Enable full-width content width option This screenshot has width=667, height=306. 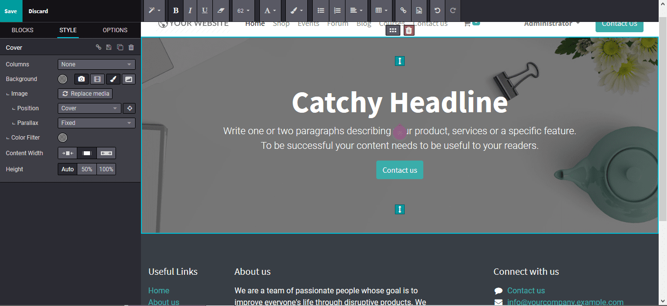(x=106, y=153)
